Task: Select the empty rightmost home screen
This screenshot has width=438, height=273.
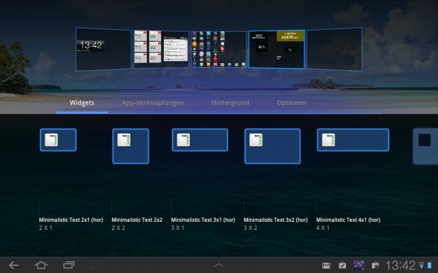Action: coord(334,49)
